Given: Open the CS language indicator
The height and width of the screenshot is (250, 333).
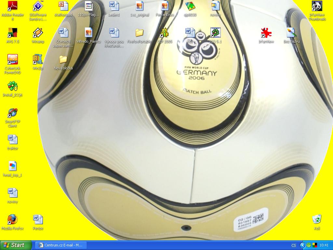Looking at the screenshot, I should pos(294,245).
